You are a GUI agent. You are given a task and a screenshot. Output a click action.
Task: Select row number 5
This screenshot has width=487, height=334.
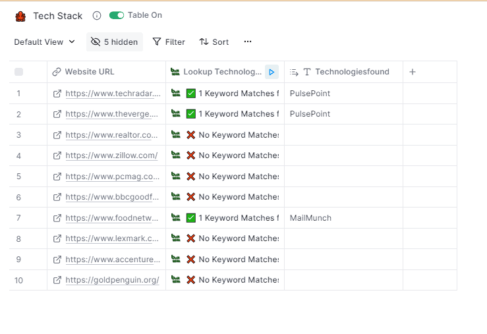18,177
